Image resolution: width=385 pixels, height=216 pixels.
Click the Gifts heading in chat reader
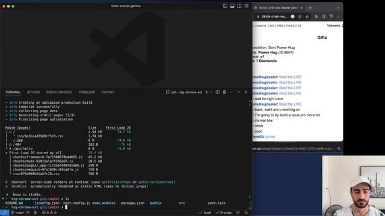[x=322, y=37]
